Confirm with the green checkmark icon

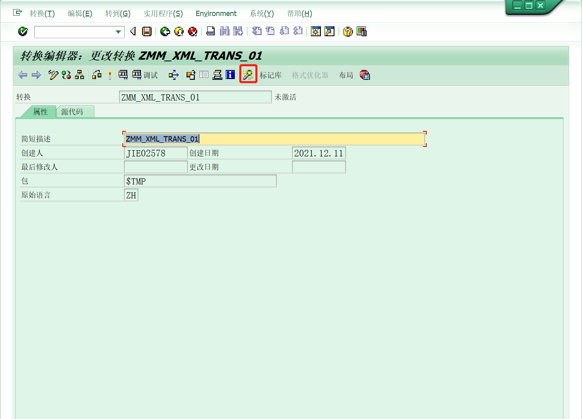[23, 31]
